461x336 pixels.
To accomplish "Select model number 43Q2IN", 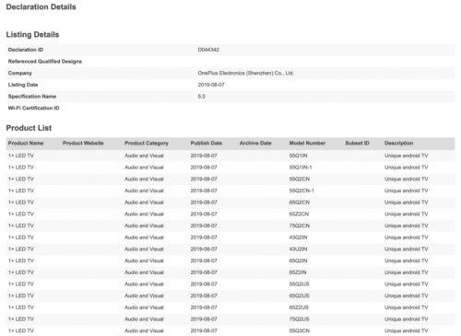I will [298, 238].
